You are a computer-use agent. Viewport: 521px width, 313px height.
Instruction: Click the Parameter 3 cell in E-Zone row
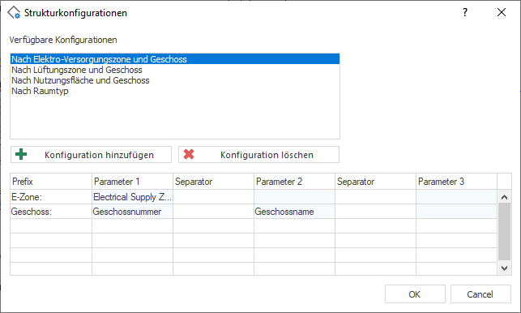tap(456, 197)
